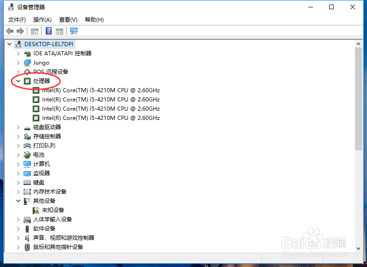Close the 设备管理器 window
Image resolution: width=367 pixels, height=267 pixels.
pos(353,7)
